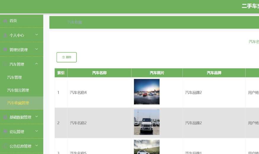
Task: Select the 汽车收藏管理 submenu item
Action: click(18, 103)
